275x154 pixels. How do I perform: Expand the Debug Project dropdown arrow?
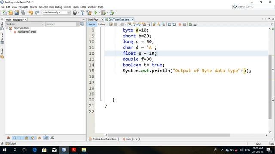pyautogui.click(x=107, y=12)
